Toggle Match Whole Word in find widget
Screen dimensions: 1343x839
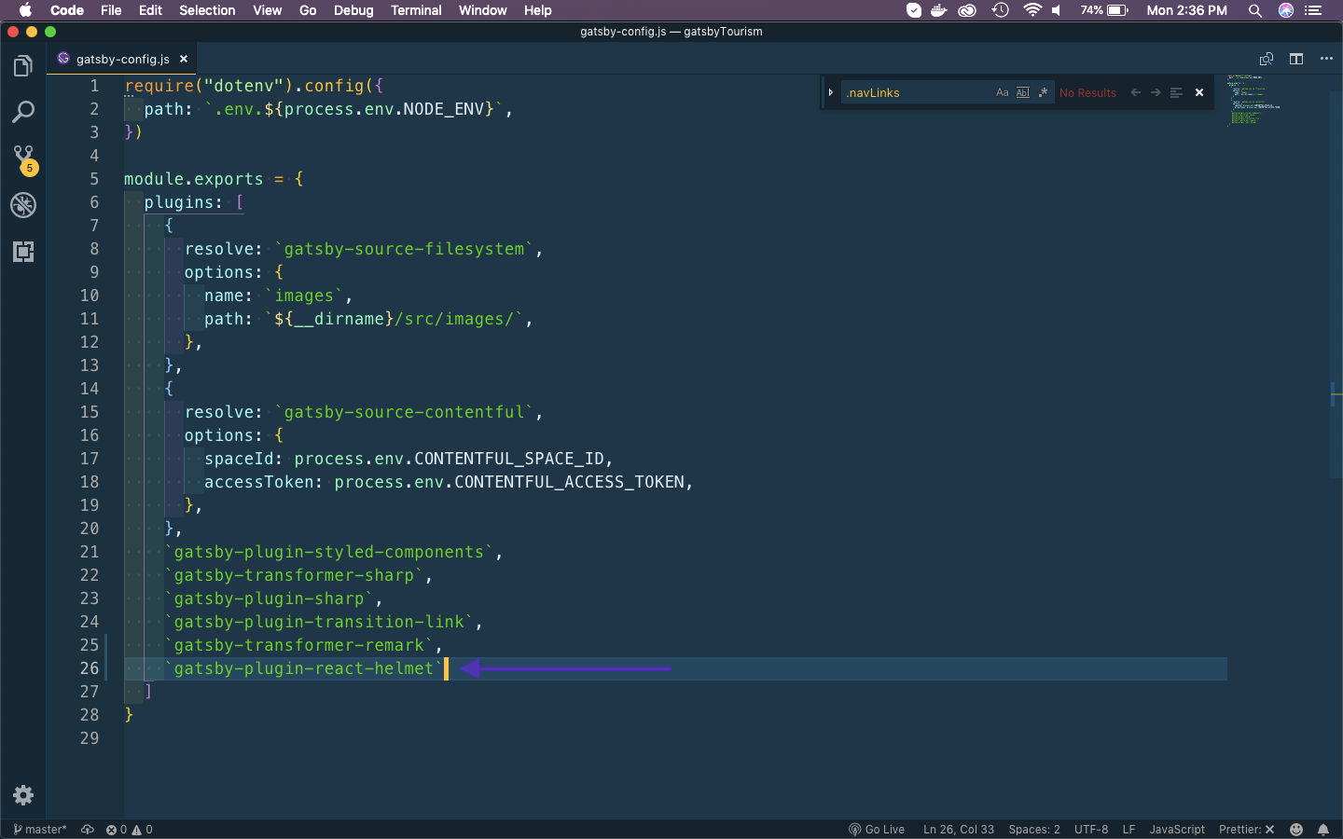tap(1023, 92)
